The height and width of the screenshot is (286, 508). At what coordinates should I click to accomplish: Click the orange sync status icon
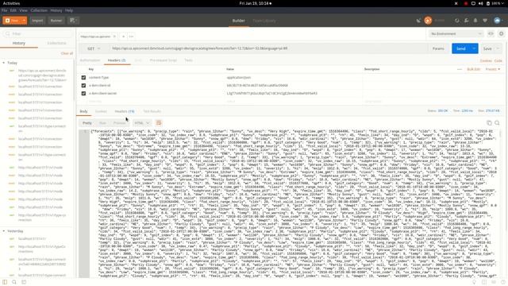tap(428, 21)
